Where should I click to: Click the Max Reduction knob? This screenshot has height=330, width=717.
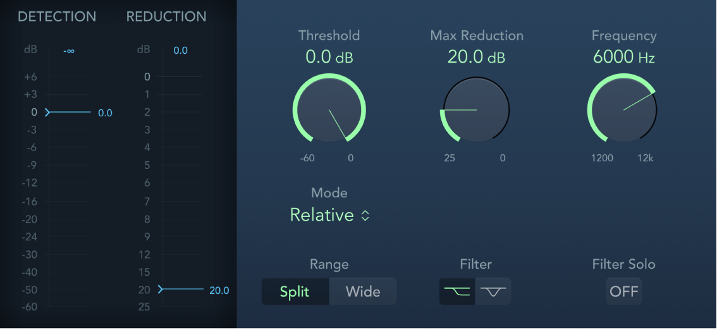click(476, 110)
